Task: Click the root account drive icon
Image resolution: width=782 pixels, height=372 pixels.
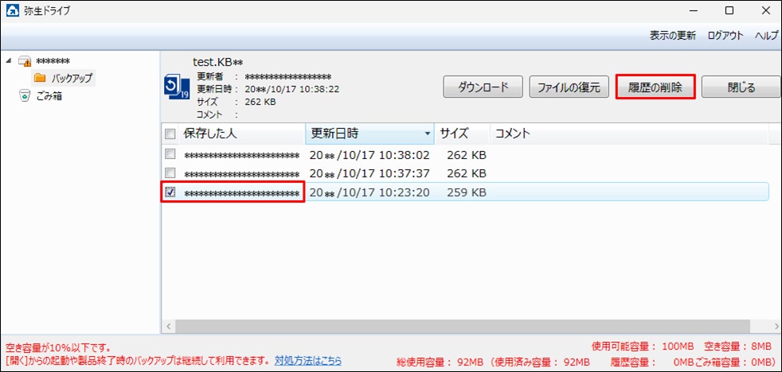Action: point(25,61)
